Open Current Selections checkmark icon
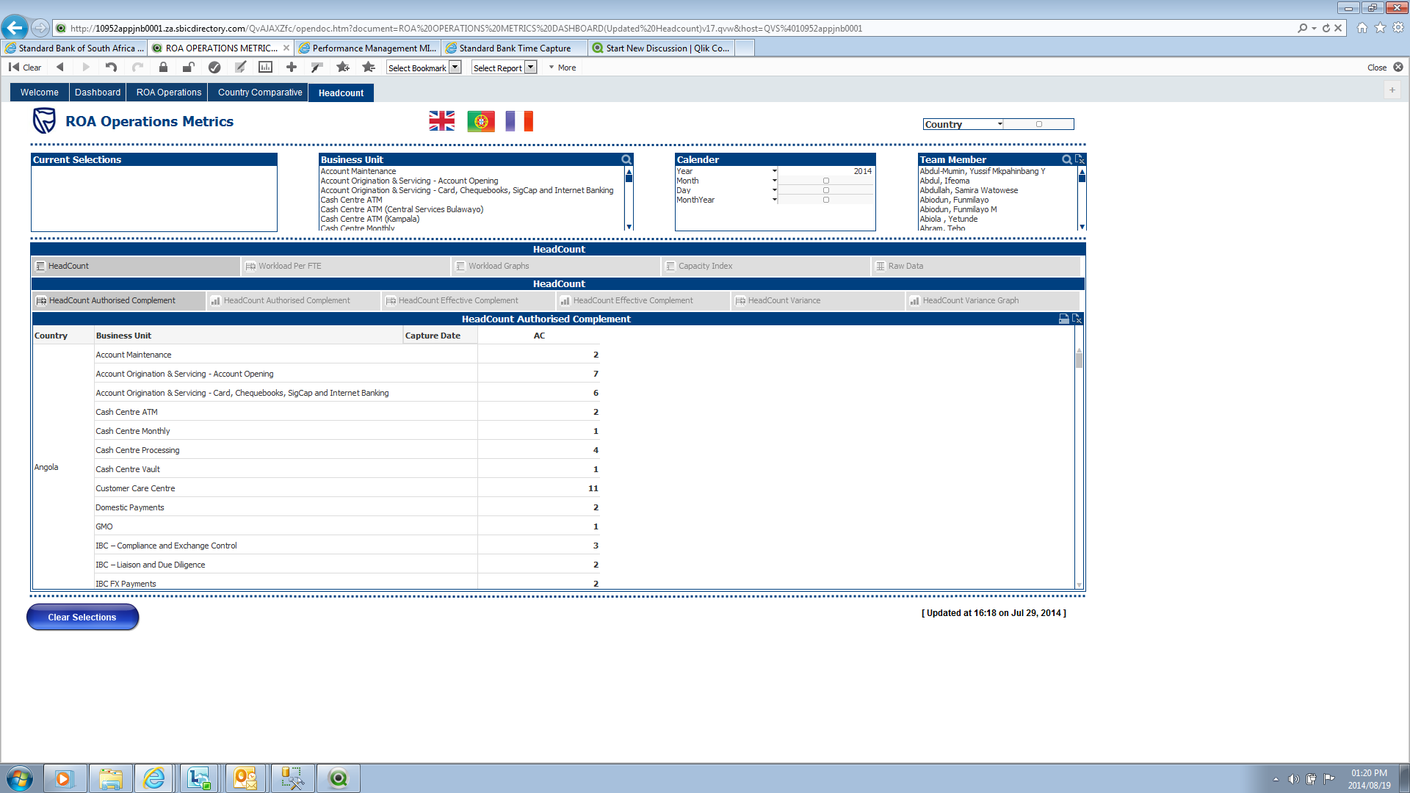The image size is (1410, 793). tap(214, 68)
